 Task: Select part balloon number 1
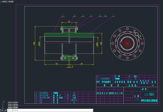pos(62,16)
